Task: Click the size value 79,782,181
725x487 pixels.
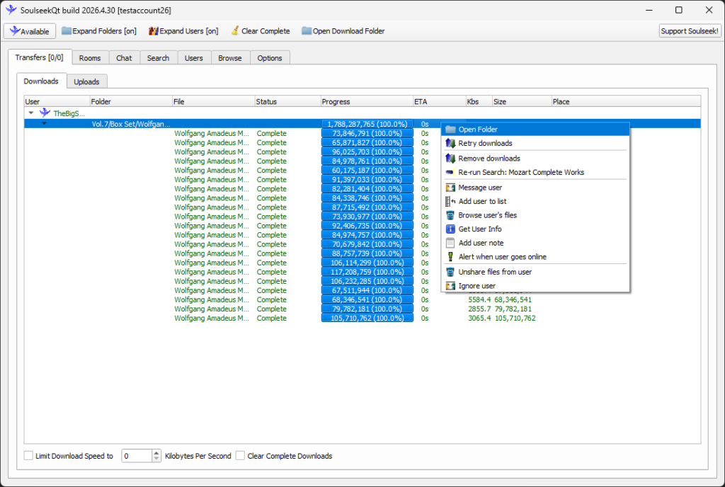Action: click(x=513, y=309)
